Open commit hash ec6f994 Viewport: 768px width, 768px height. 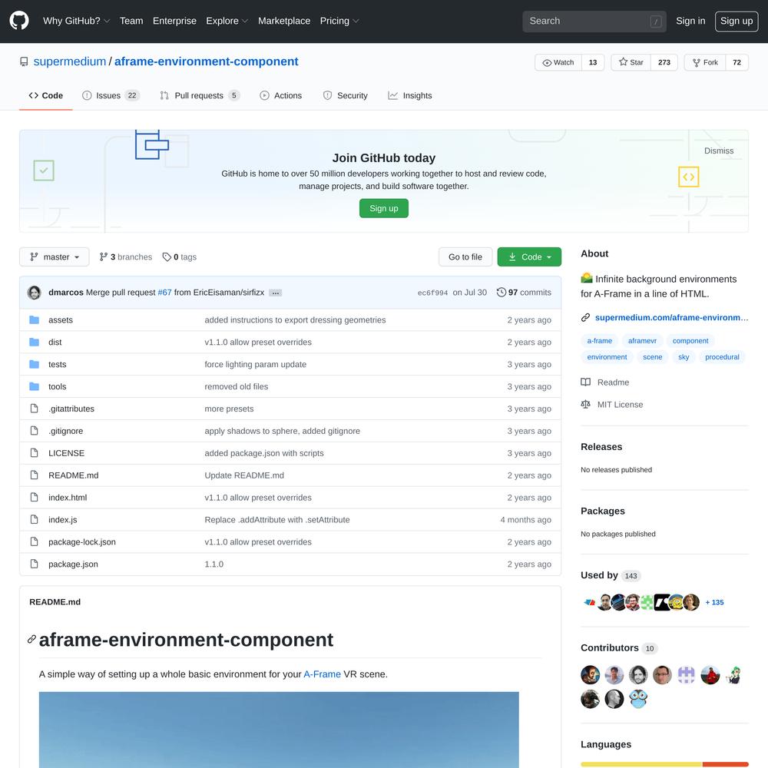click(432, 293)
